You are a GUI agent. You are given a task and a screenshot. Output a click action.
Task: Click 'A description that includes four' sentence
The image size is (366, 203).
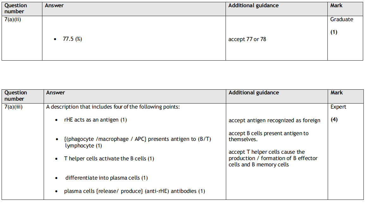point(113,107)
